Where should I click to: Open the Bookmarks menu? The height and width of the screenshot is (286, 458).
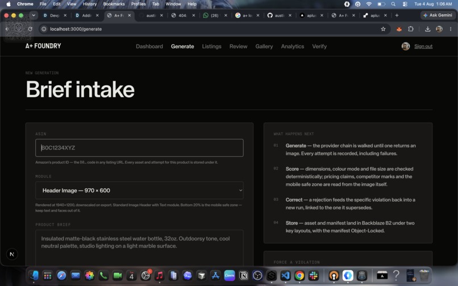[x=114, y=4]
